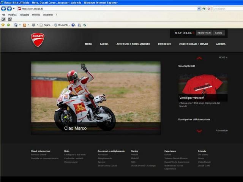Viewport: 243px width, 182px height.
Task: Open the SHOP ONLINE link
Action: click(x=183, y=33)
